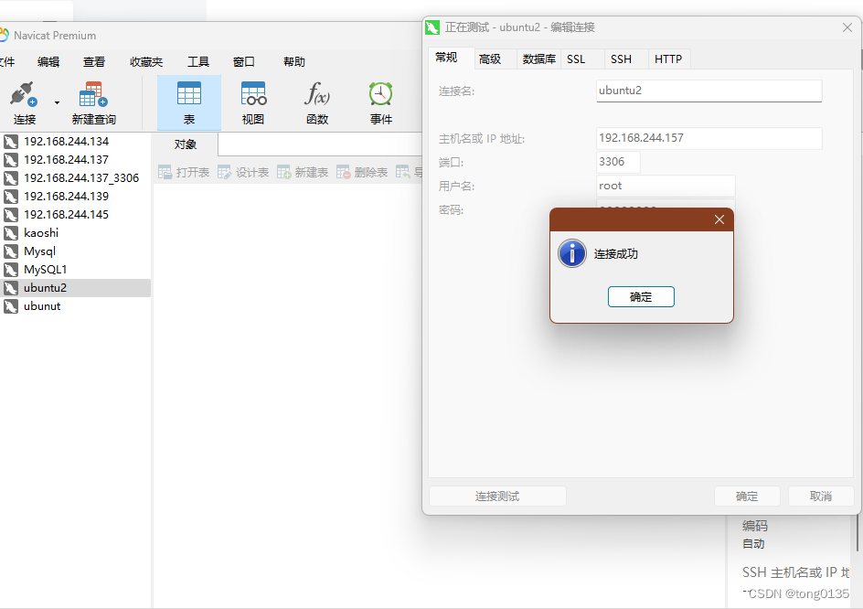Viewport: 863px width, 609px height.
Task: Select the Mysql connection
Action: click(75, 251)
